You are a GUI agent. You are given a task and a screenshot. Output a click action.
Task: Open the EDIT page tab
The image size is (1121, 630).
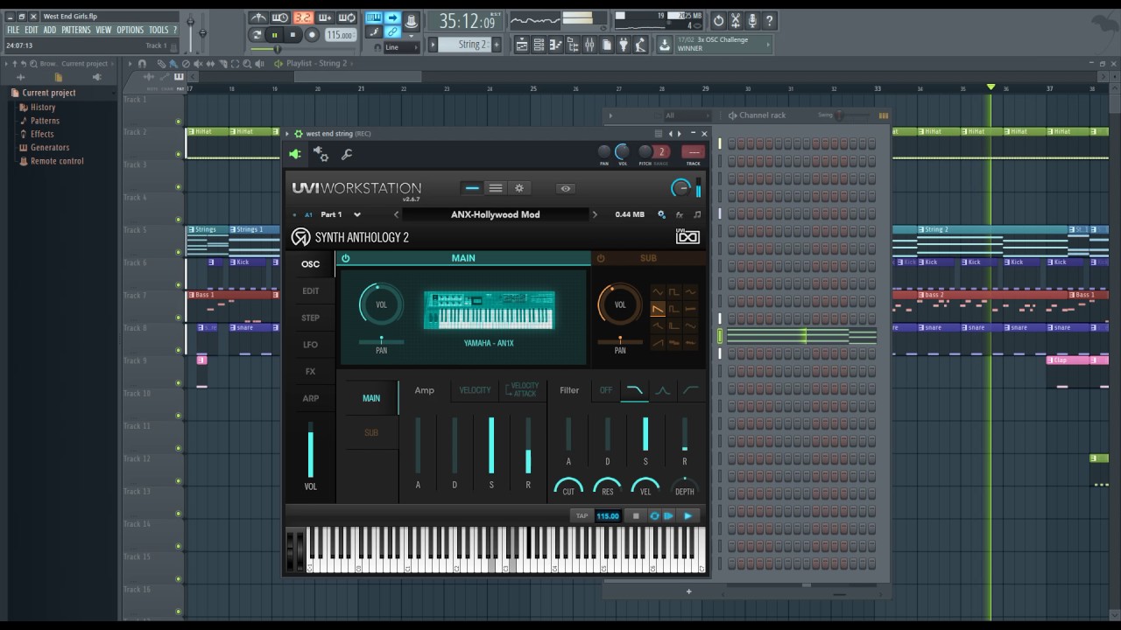point(311,290)
